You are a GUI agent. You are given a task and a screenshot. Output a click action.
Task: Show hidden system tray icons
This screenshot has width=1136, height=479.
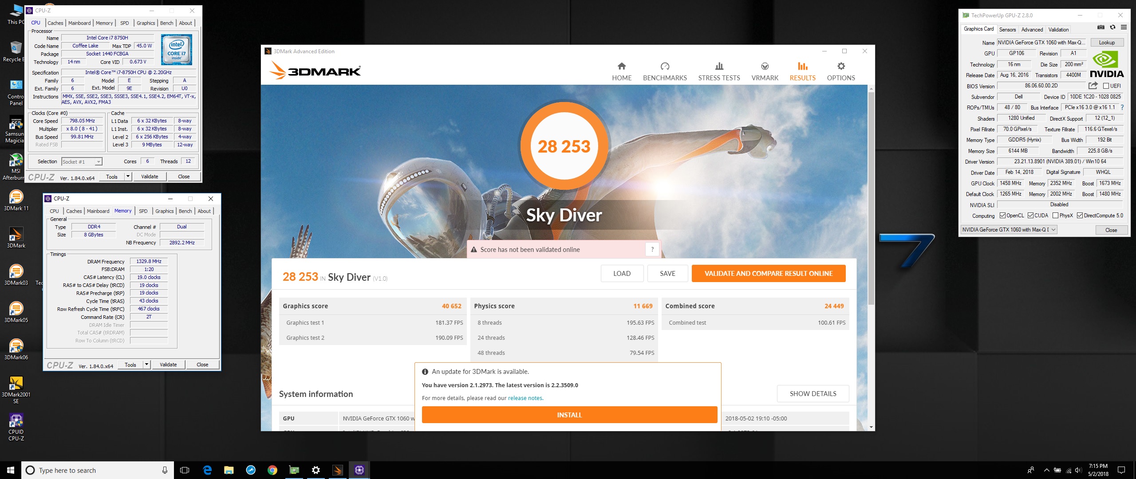[x=1046, y=470]
